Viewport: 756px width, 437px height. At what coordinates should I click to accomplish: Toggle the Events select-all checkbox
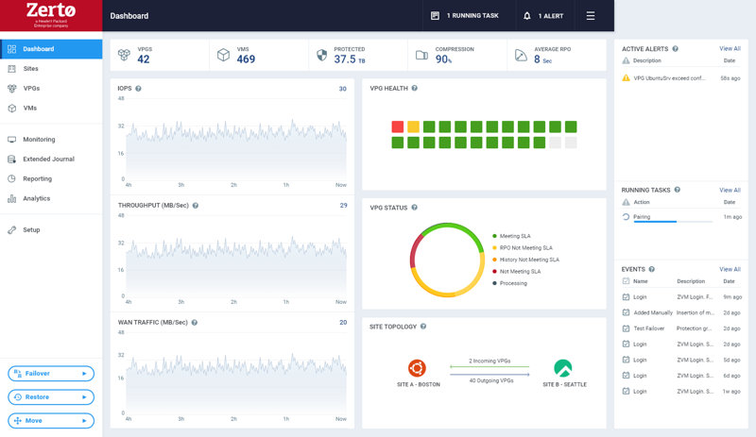coord(626,281)
